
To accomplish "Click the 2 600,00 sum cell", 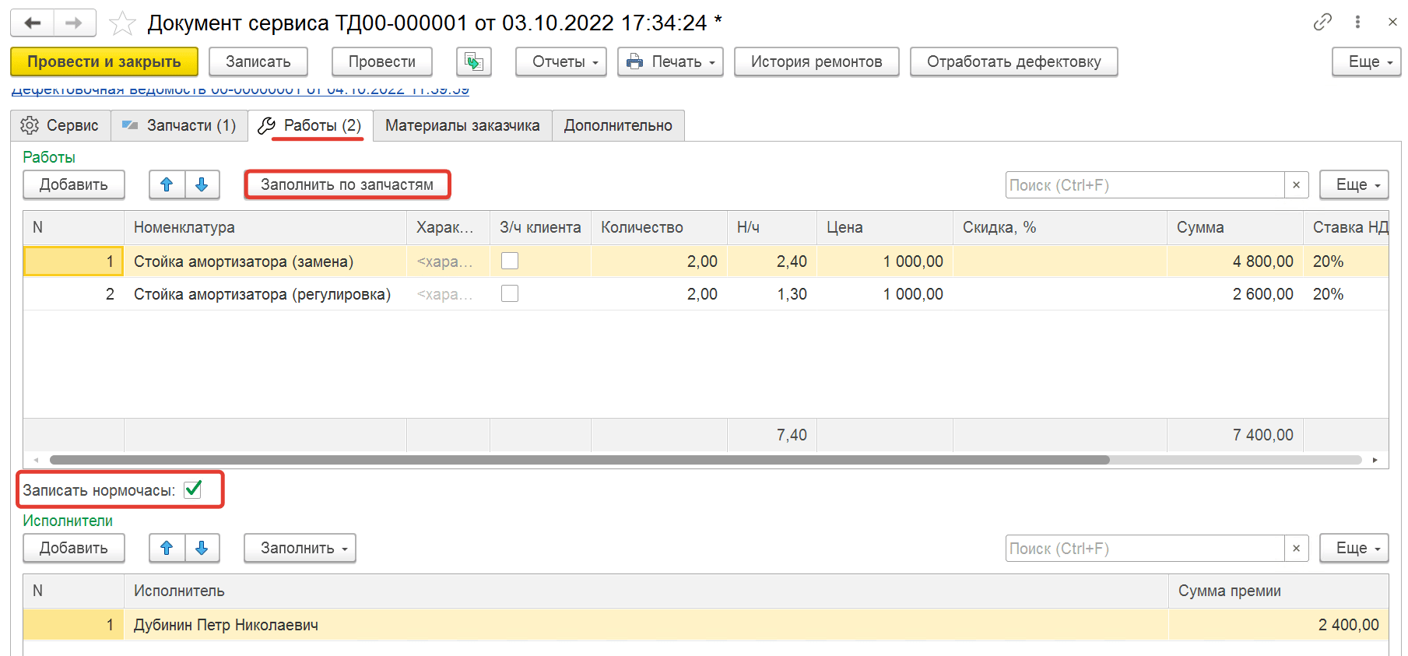I will pos(1235,294).
